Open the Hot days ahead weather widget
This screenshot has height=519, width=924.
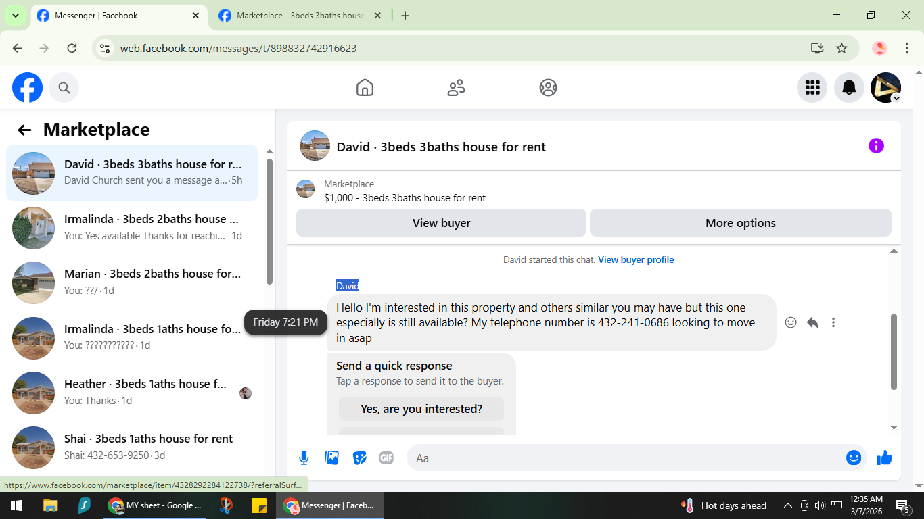pos(724,505)
